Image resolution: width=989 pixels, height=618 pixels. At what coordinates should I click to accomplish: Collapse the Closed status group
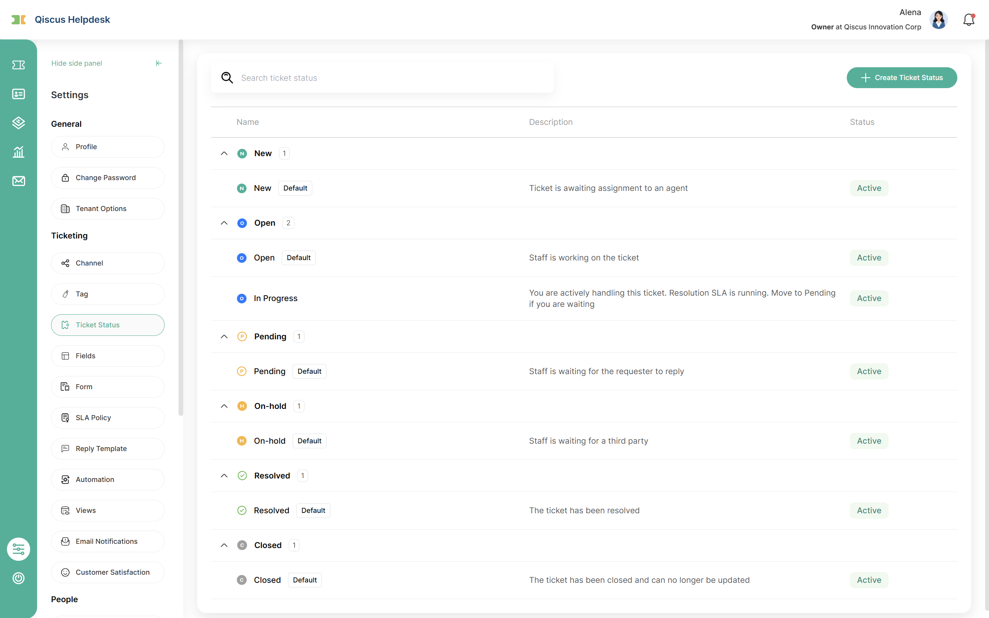[224, 545]
